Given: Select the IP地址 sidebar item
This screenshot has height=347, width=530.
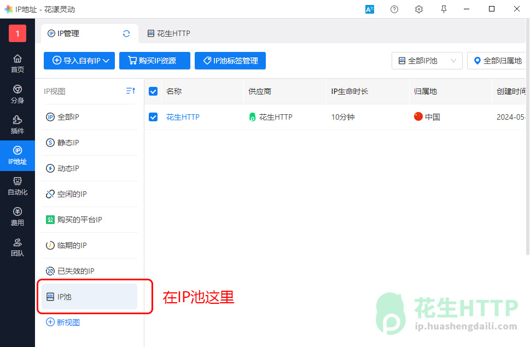Looking at the screenshot, I should pos(18,156).
